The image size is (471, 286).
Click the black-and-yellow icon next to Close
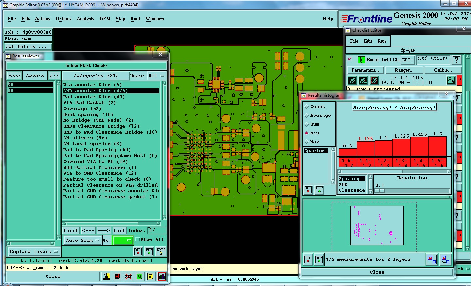[x=106, y=277]
